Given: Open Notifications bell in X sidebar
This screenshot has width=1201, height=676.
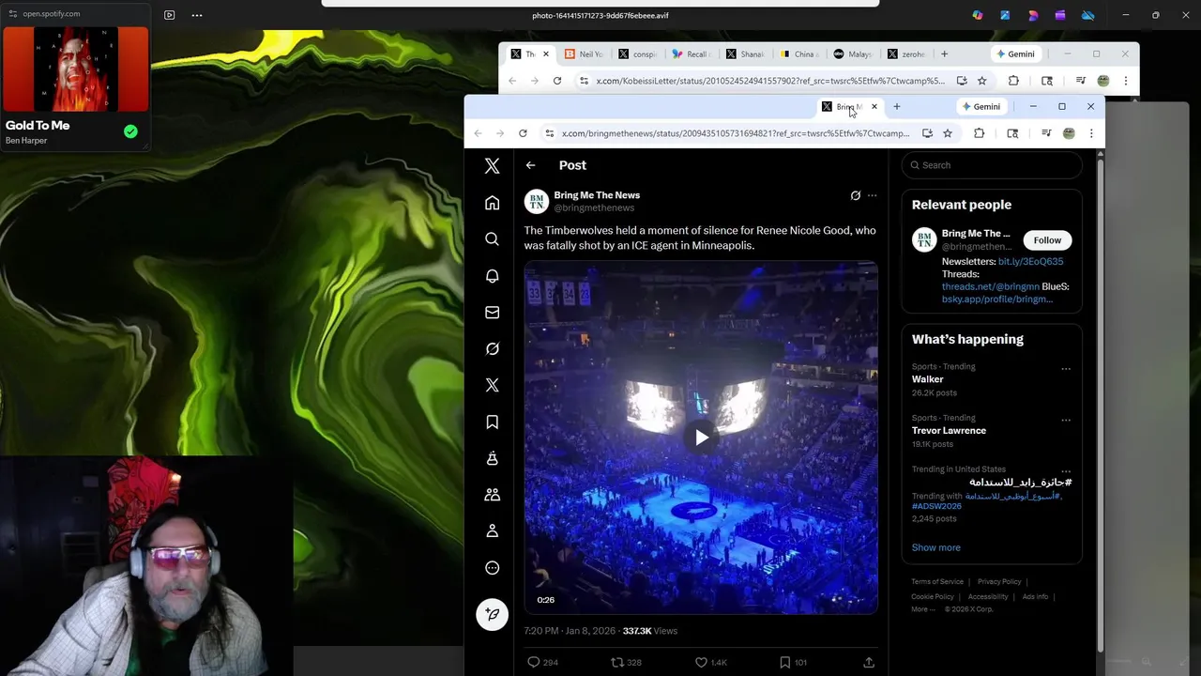Looking at the screenshot, I should coord(492,276).
